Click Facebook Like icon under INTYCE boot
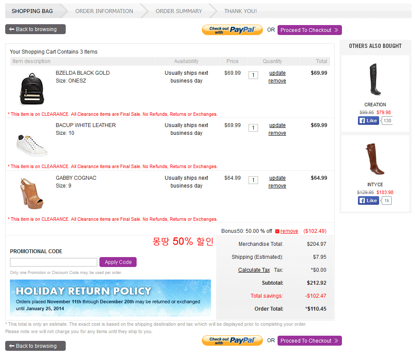This screenshot has height=356, width=415. click(368, 200)
